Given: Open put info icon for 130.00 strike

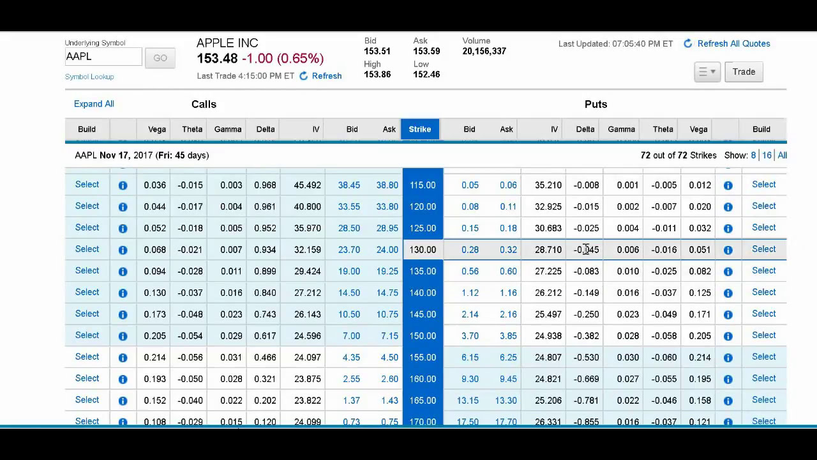Looking at the screenshot, I should coord(728,250).
